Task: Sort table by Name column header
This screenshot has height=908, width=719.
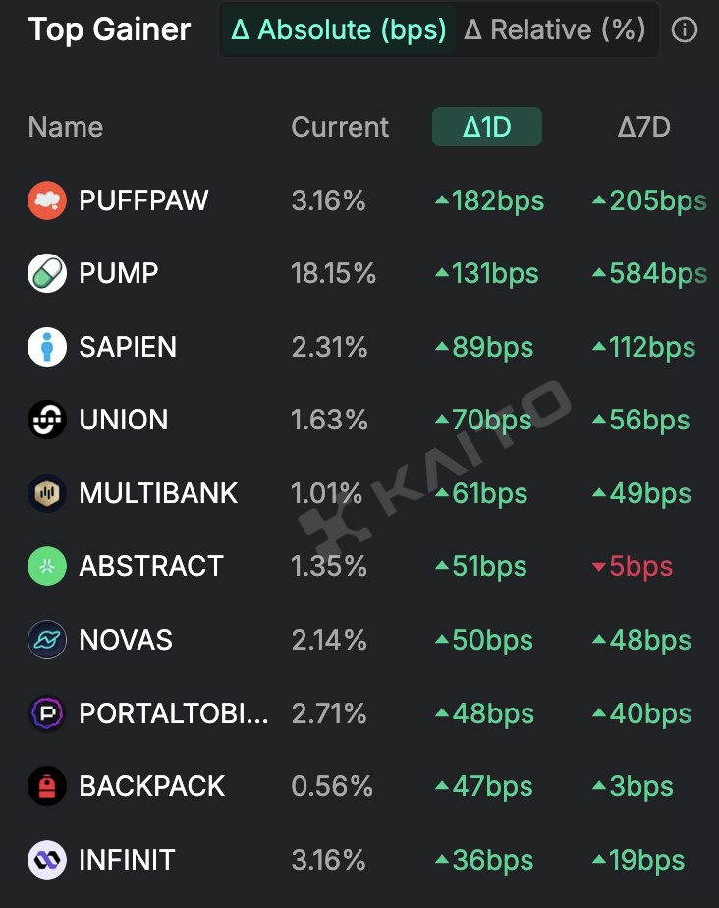Action: (66, 127)
